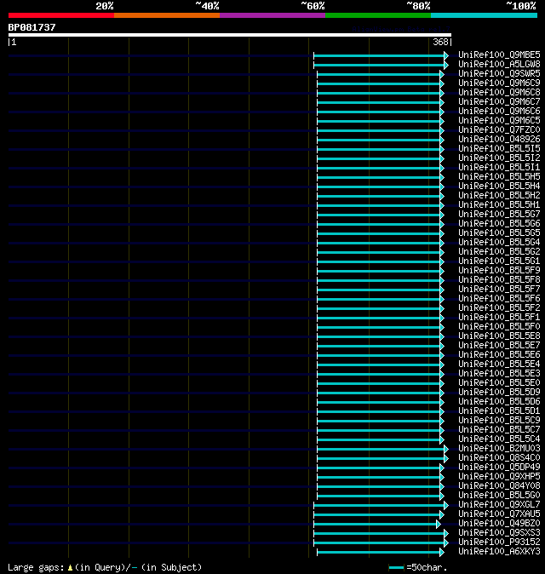Click the orange ~40% identity legend segment
545x574 pixels.
click(x=167, y=15)
